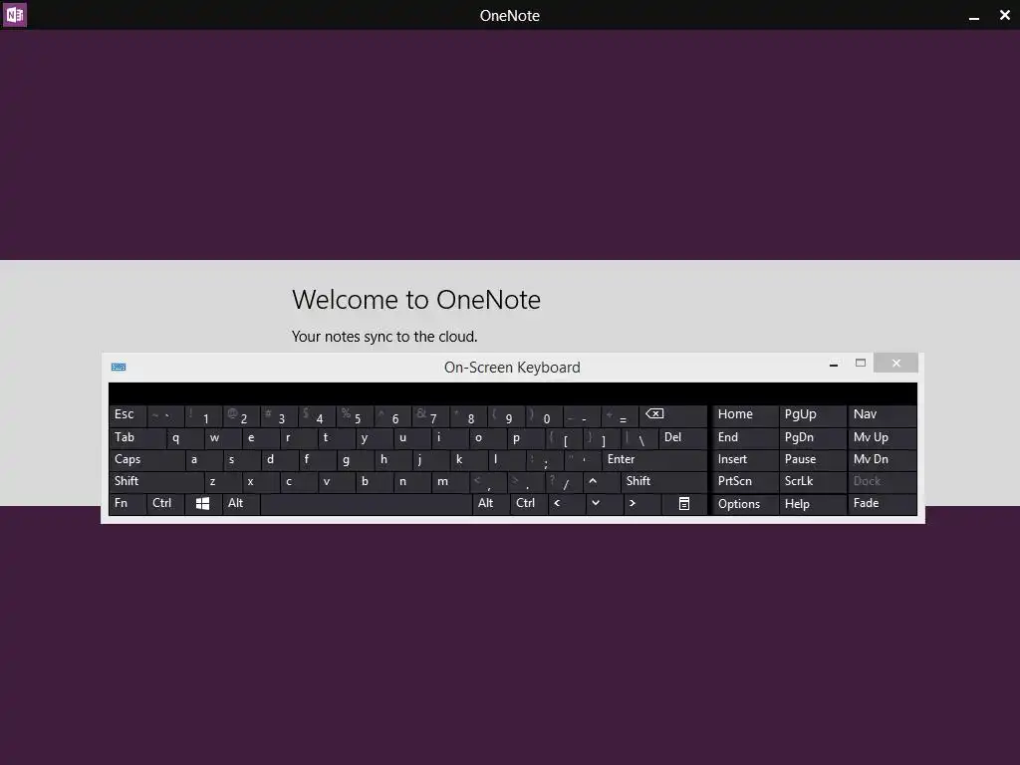1020x765 pixels.
Task: Click the text prediction bar above keys
Action: [x=513, y=393]
